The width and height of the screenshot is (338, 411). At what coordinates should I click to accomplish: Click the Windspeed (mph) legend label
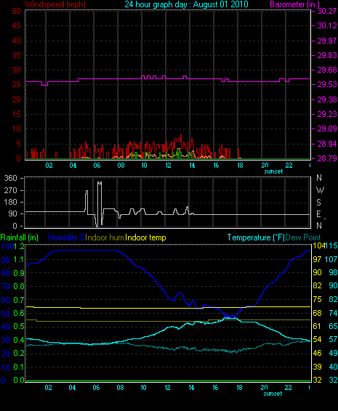[55, 4]
